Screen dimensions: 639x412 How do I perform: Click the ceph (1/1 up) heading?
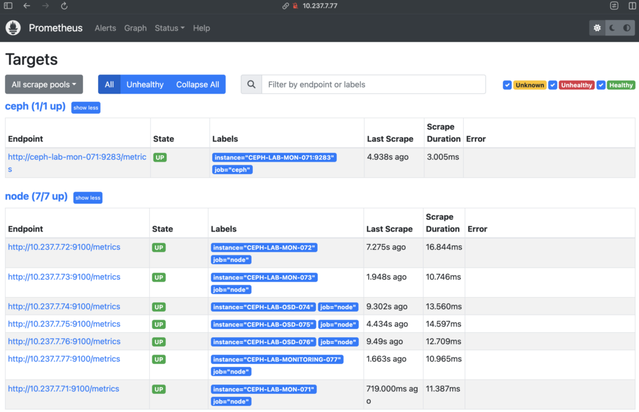35,106
